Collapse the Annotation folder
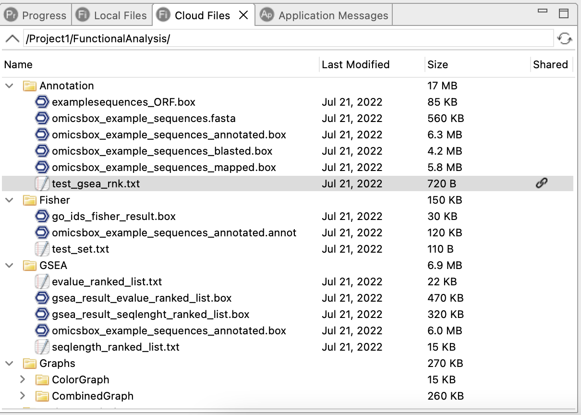This screenshot has width=581, height=415. [9, 86]
